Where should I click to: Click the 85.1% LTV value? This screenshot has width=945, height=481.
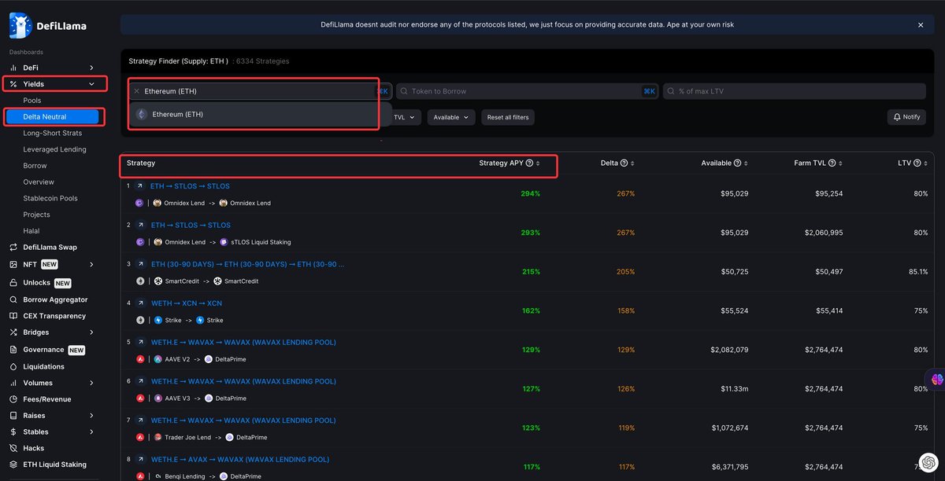917,271
